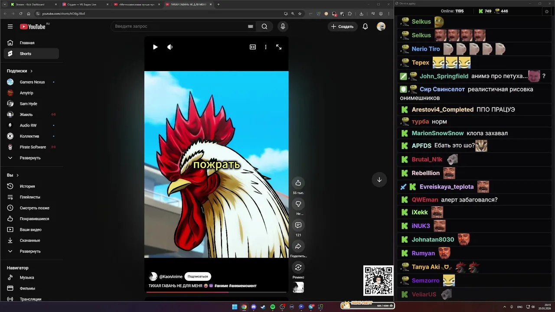Open Плейлисты in the sidebar

click(31, 197)
